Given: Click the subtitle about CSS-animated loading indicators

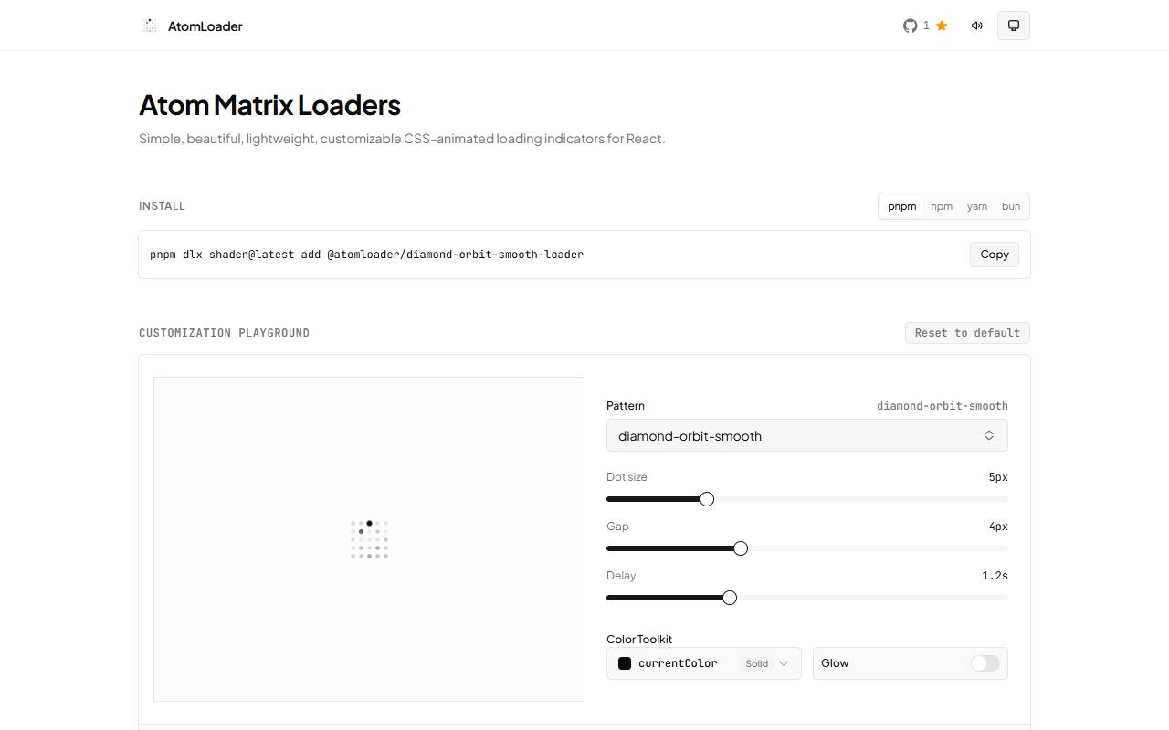Looking at the screenshot, I should tap(402, 139).
